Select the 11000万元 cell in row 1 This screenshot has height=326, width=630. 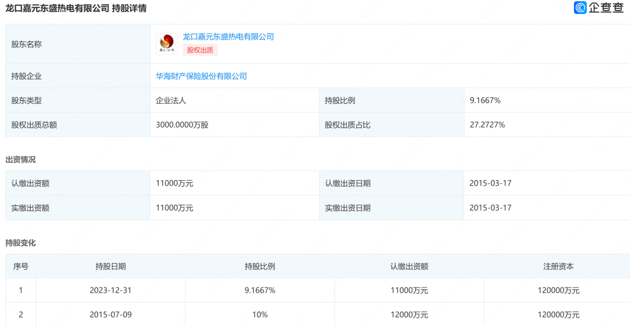409,290
